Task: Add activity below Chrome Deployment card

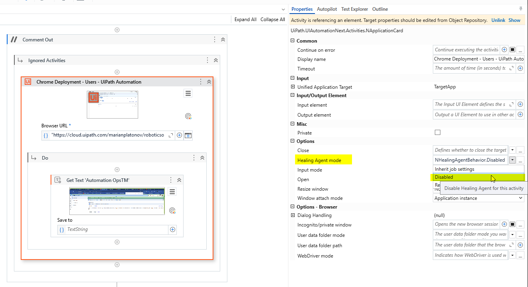Action: pos(117,265)
